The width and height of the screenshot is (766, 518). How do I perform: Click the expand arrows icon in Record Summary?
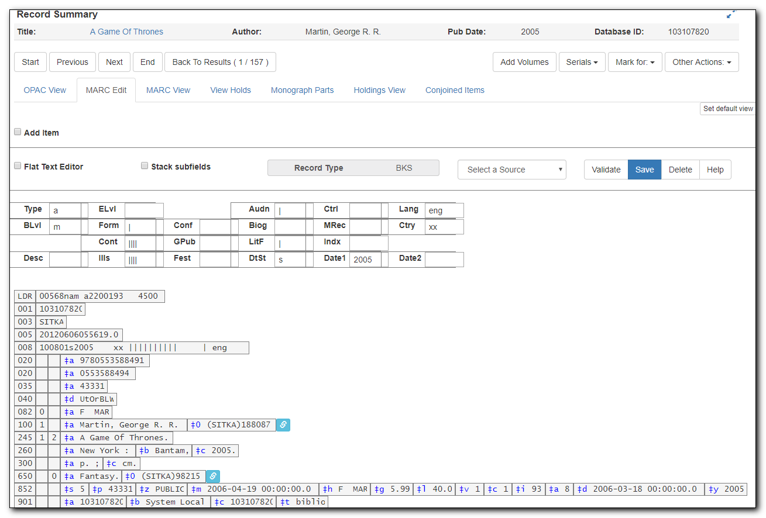[731, 13]
